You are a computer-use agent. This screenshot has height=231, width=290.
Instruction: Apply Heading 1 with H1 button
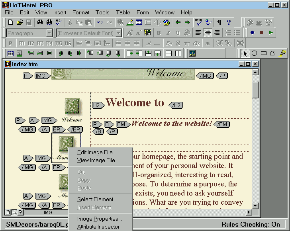pyautogui.click(x=22, y=43)
